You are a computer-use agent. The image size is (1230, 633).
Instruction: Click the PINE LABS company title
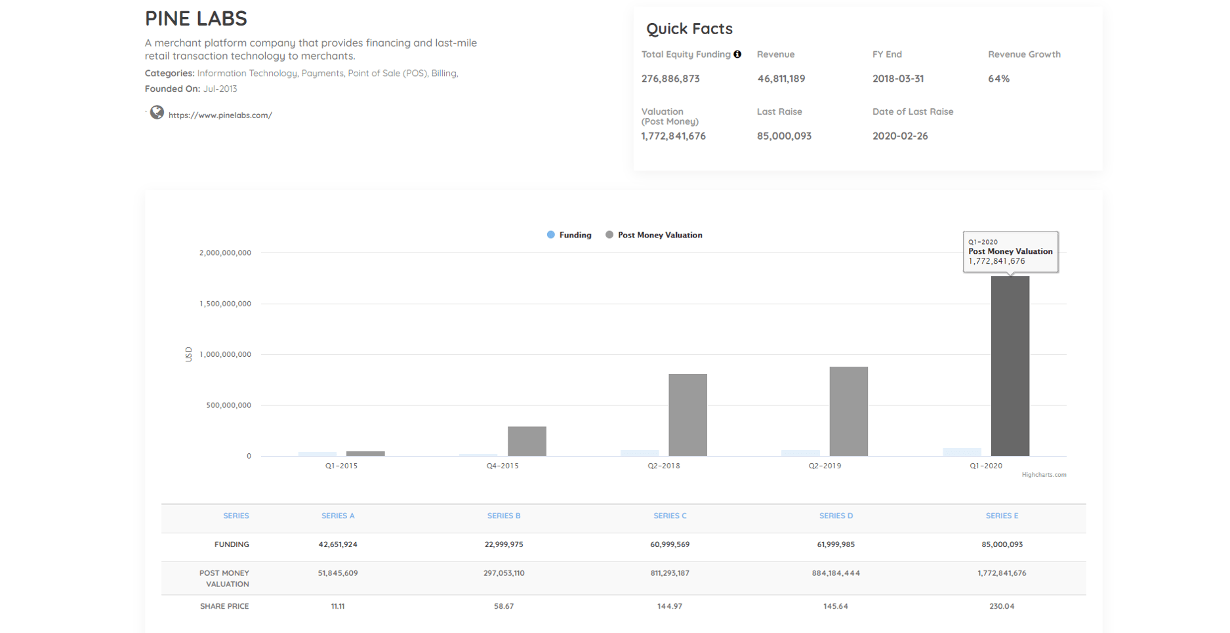pos(196,18)
